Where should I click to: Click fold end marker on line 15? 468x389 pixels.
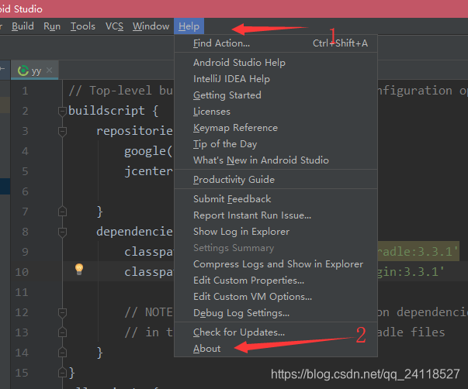[x=62, y=372]
